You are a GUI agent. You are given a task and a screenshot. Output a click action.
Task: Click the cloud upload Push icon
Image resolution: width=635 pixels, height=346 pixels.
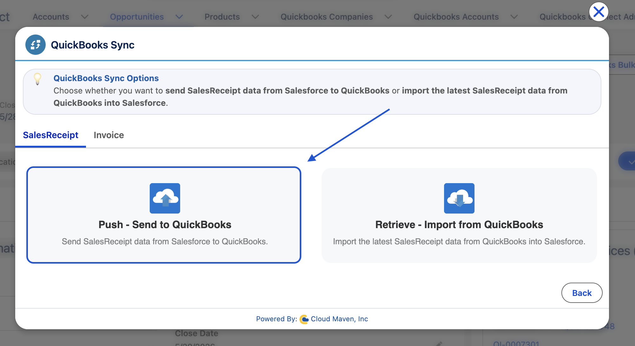[165, 198]
